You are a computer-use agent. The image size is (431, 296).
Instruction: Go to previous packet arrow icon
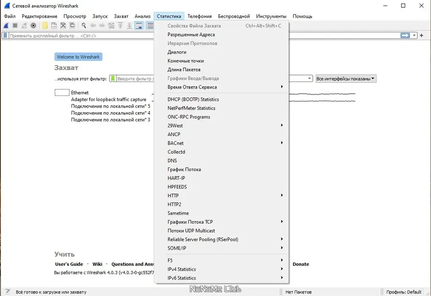tap(93, 26)
